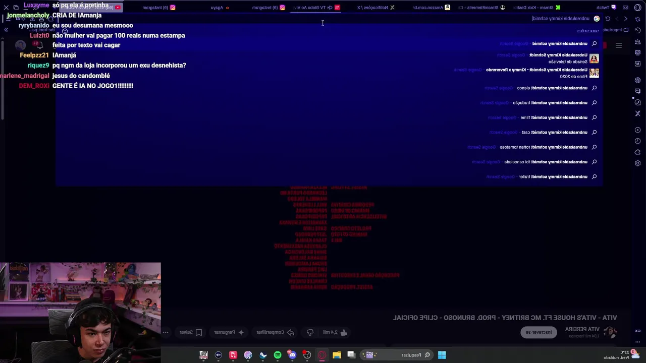Open the three-dot more actions beside Salvar

coord(166,332)
